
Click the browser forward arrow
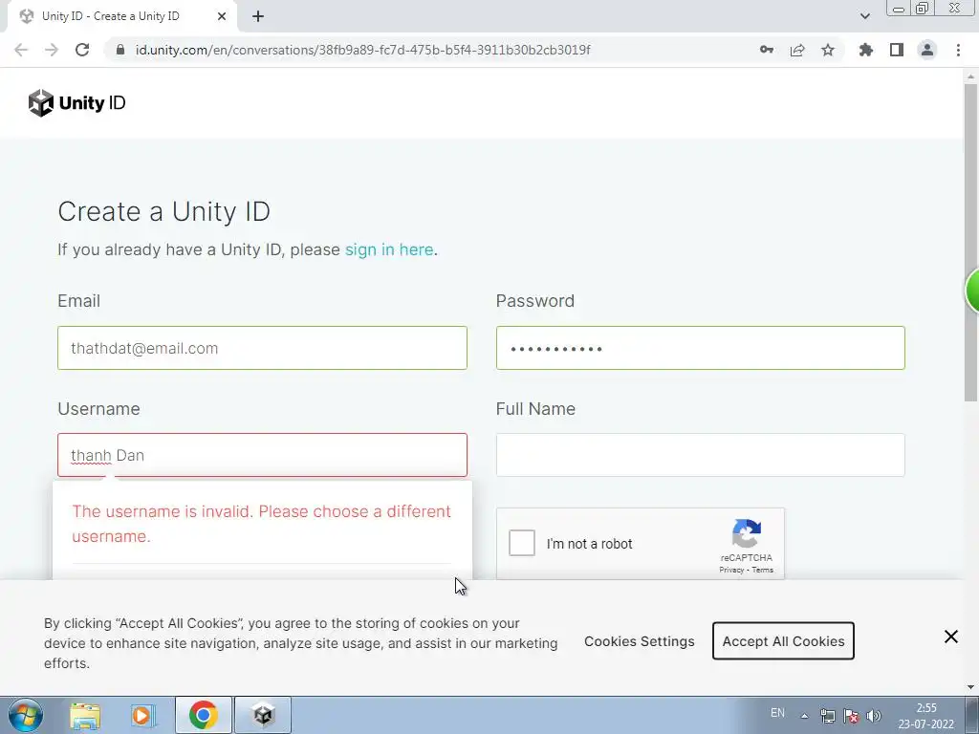52,50
